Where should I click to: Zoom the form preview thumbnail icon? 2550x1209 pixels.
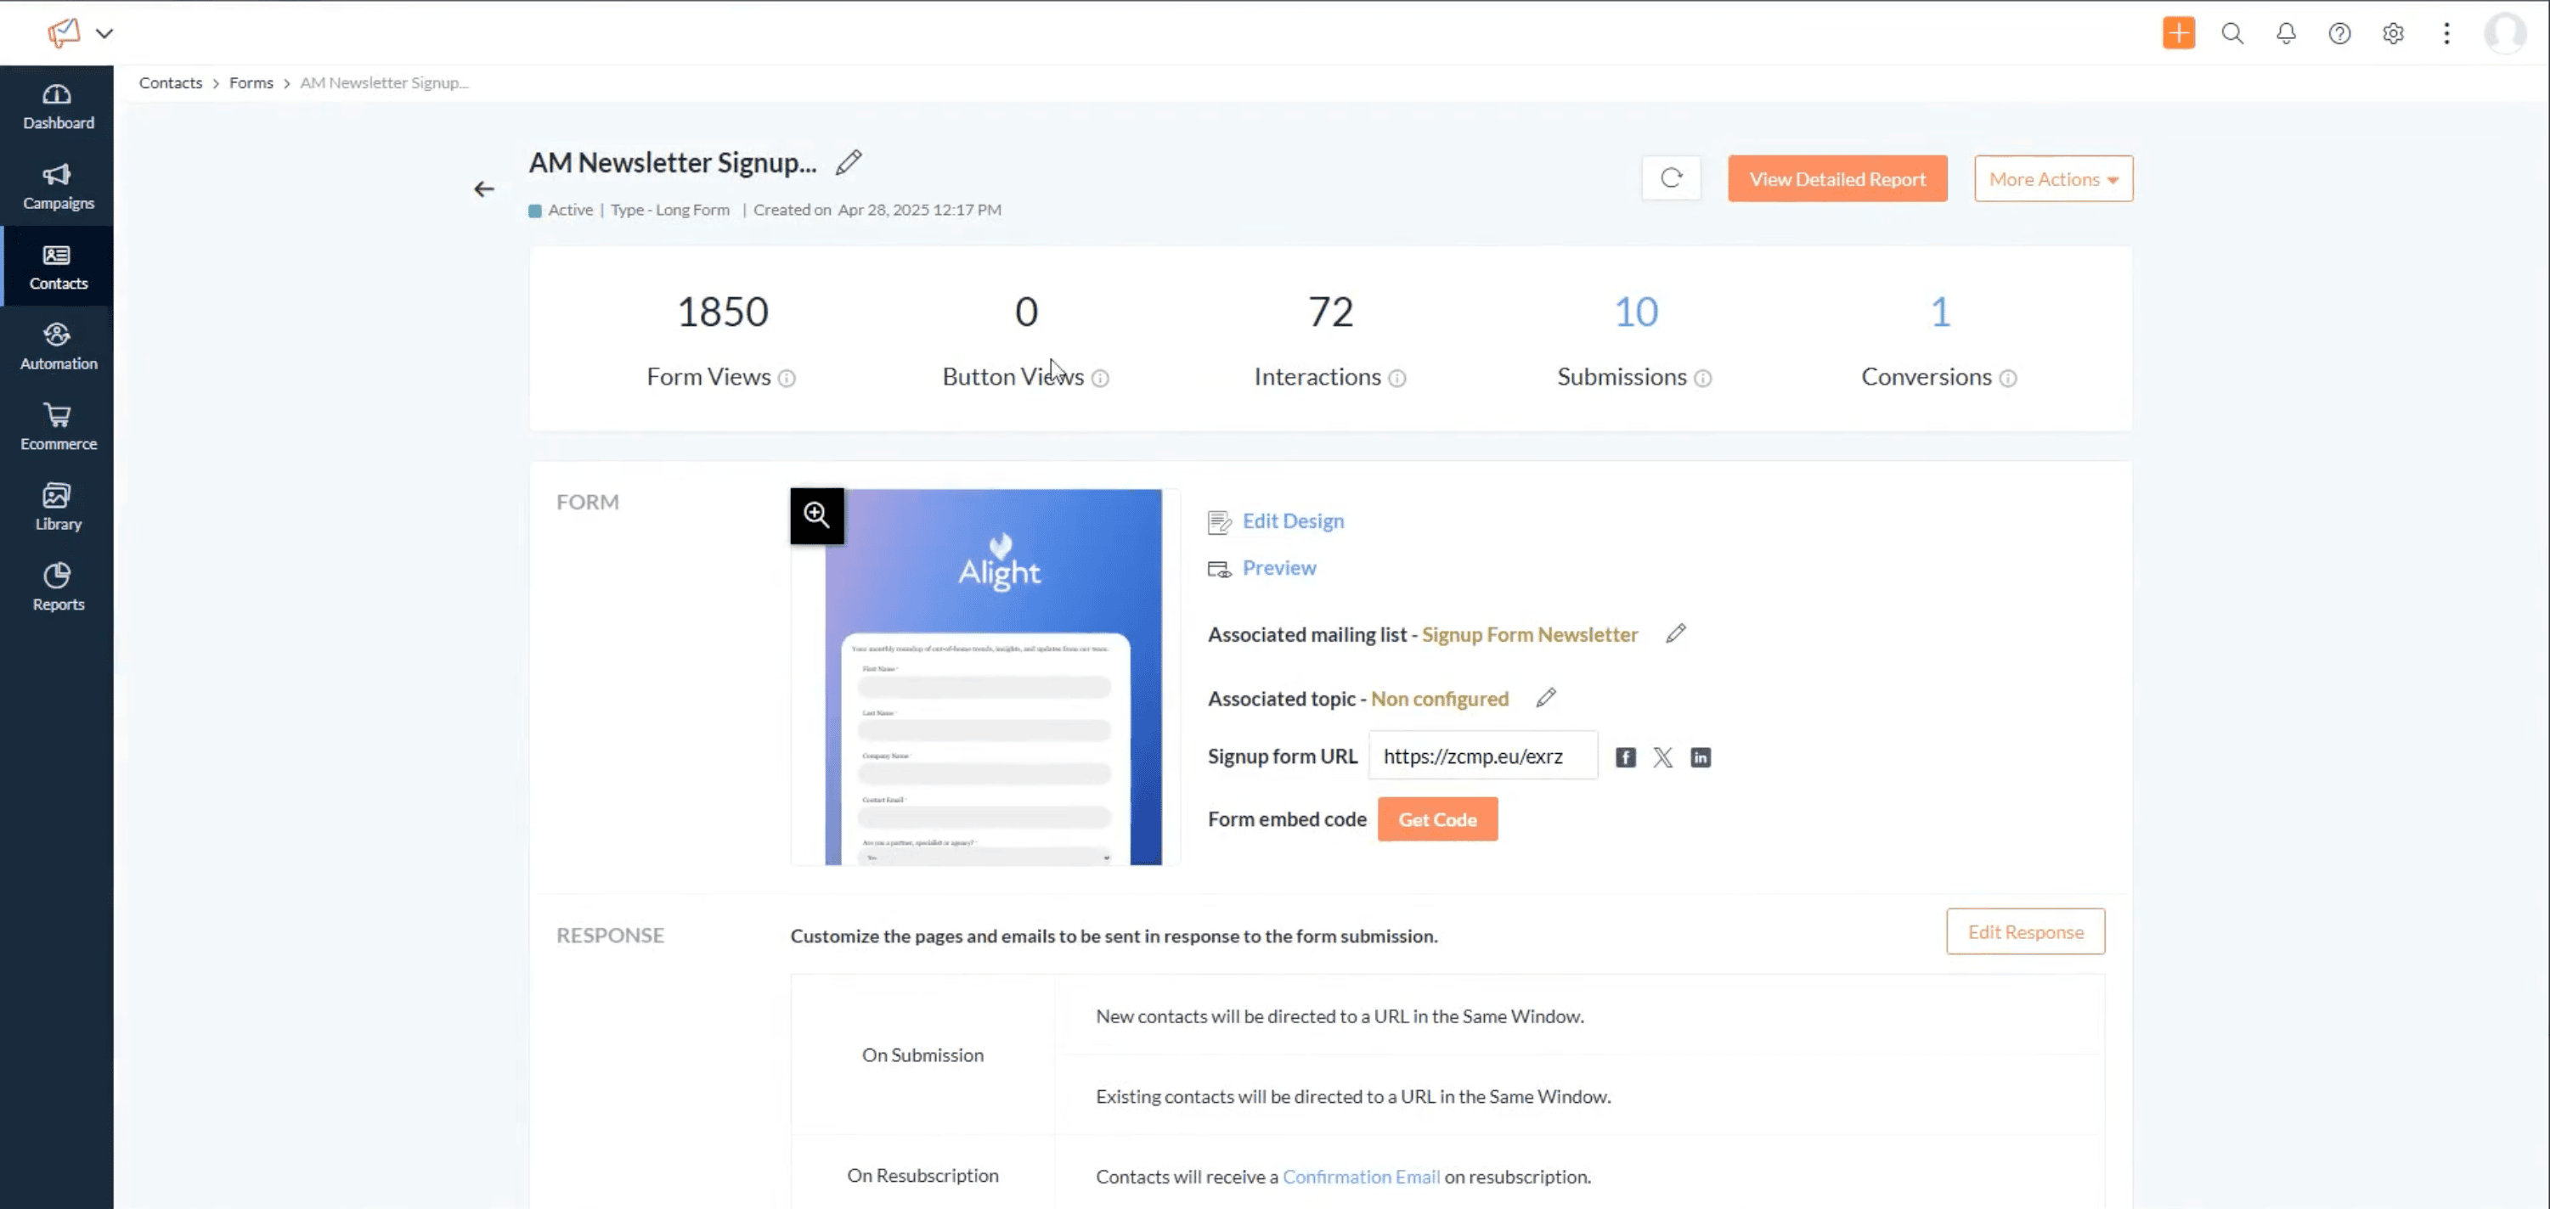coord(816,515)
